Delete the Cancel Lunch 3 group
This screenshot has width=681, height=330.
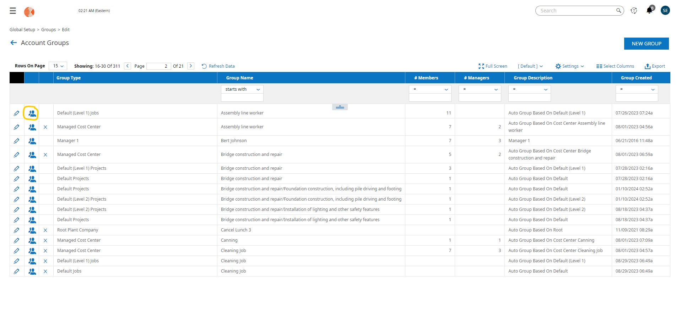45,230
